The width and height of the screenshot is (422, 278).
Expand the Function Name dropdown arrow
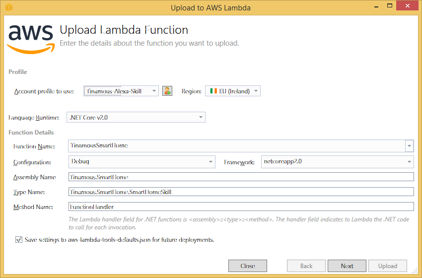[409, 146]
